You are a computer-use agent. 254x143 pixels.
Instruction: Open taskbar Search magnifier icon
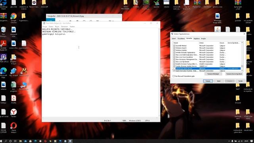(x=6, y=141)
